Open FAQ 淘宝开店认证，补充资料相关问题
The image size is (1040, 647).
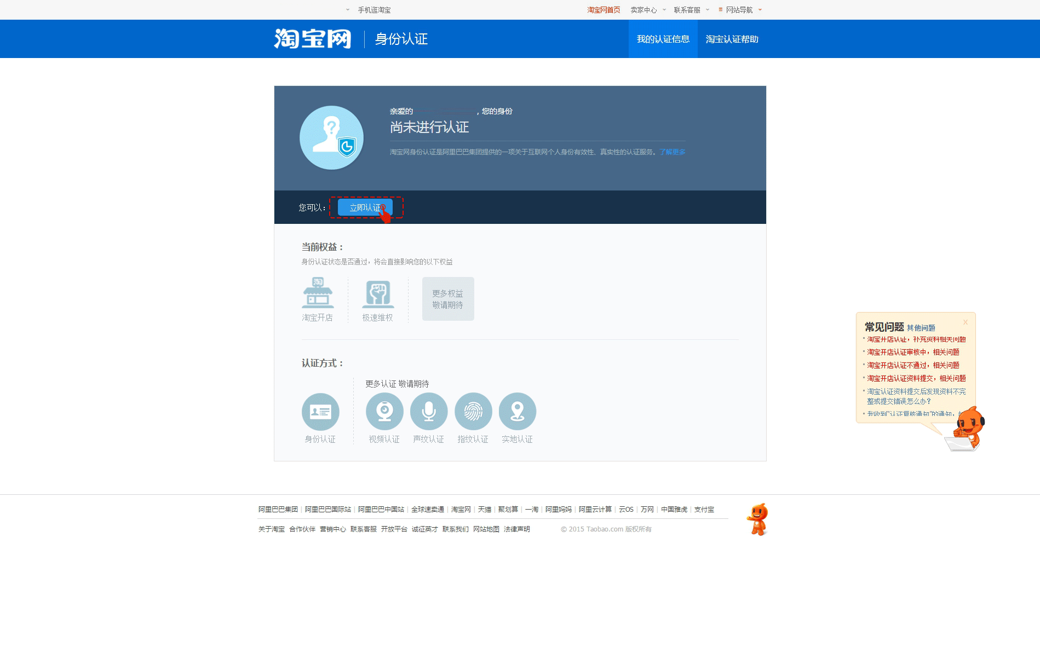tap(917, 339)
